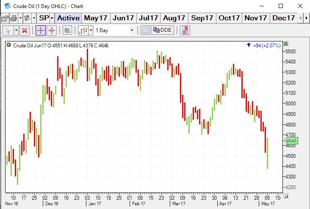
Task: Click the +94 (+2.07%) change text
Action: click(267, 46)
